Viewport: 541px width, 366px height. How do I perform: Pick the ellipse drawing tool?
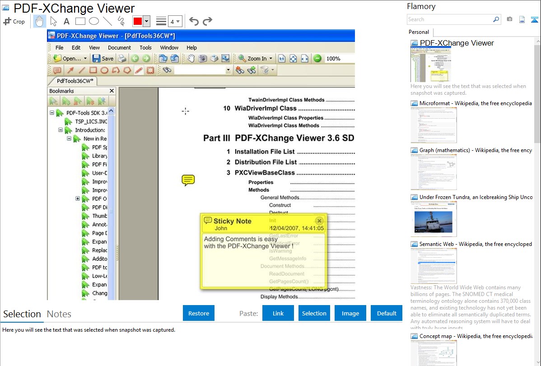[94, 21]
